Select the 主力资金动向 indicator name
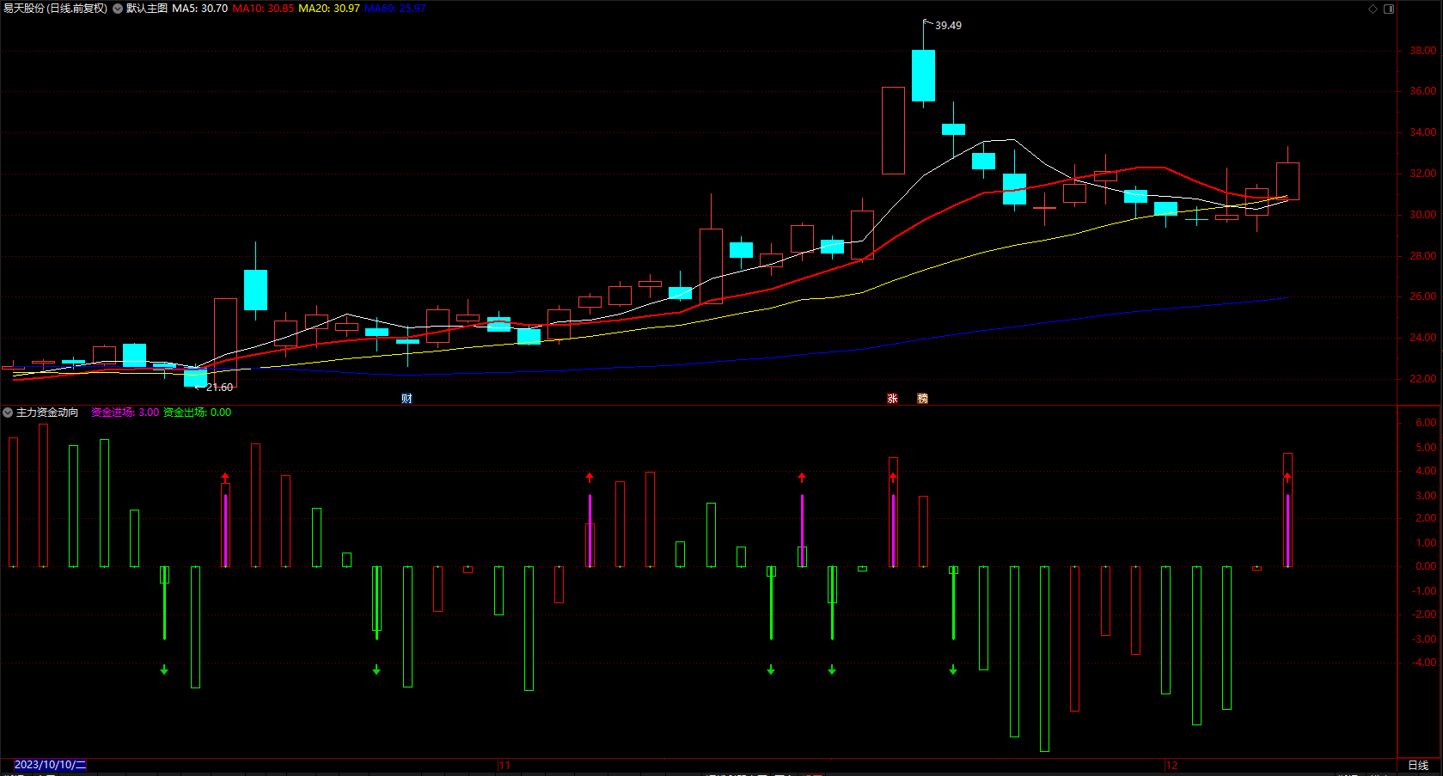This screenshot has height=776, width=1443. (47, 412)
